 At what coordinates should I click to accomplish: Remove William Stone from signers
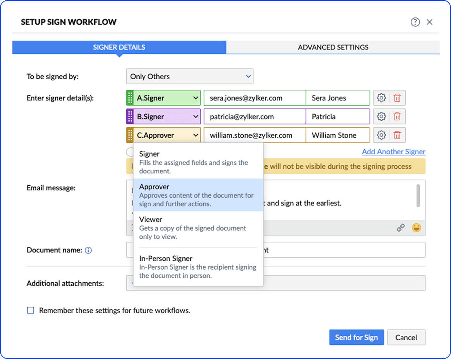pos(398,135)
